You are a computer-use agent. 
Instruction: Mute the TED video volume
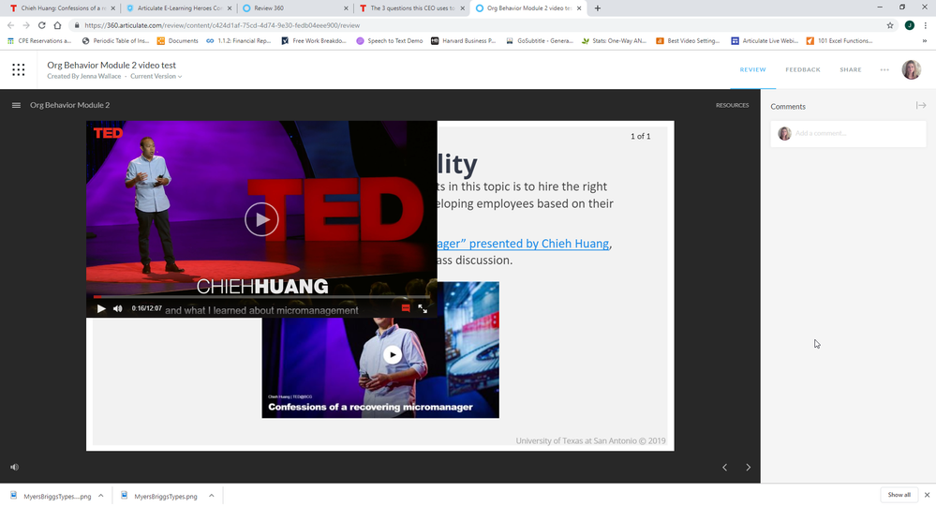coord(118,308)
